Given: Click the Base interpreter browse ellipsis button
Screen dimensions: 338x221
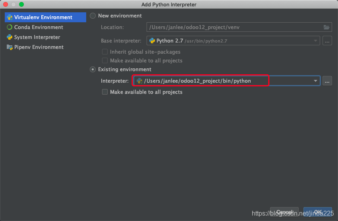Looking at the screenshot, I should [x=327, y=41].
